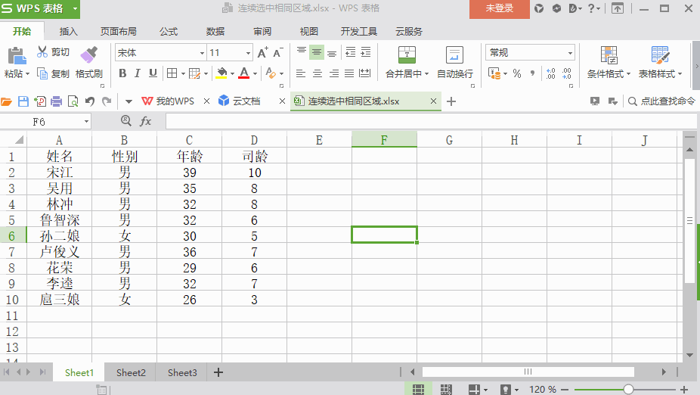Viewport: 700px width, 395px height.
Task: Justify cell text with both-ends alignment
Action: click(349, 73)
